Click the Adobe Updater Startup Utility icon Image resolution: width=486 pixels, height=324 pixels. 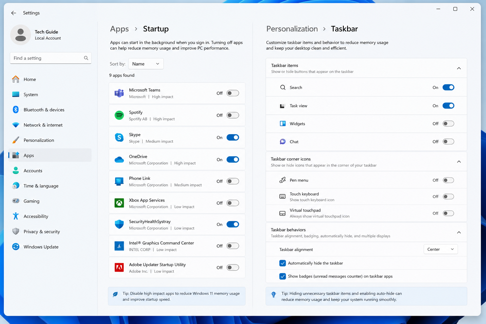tap(119, 267)
